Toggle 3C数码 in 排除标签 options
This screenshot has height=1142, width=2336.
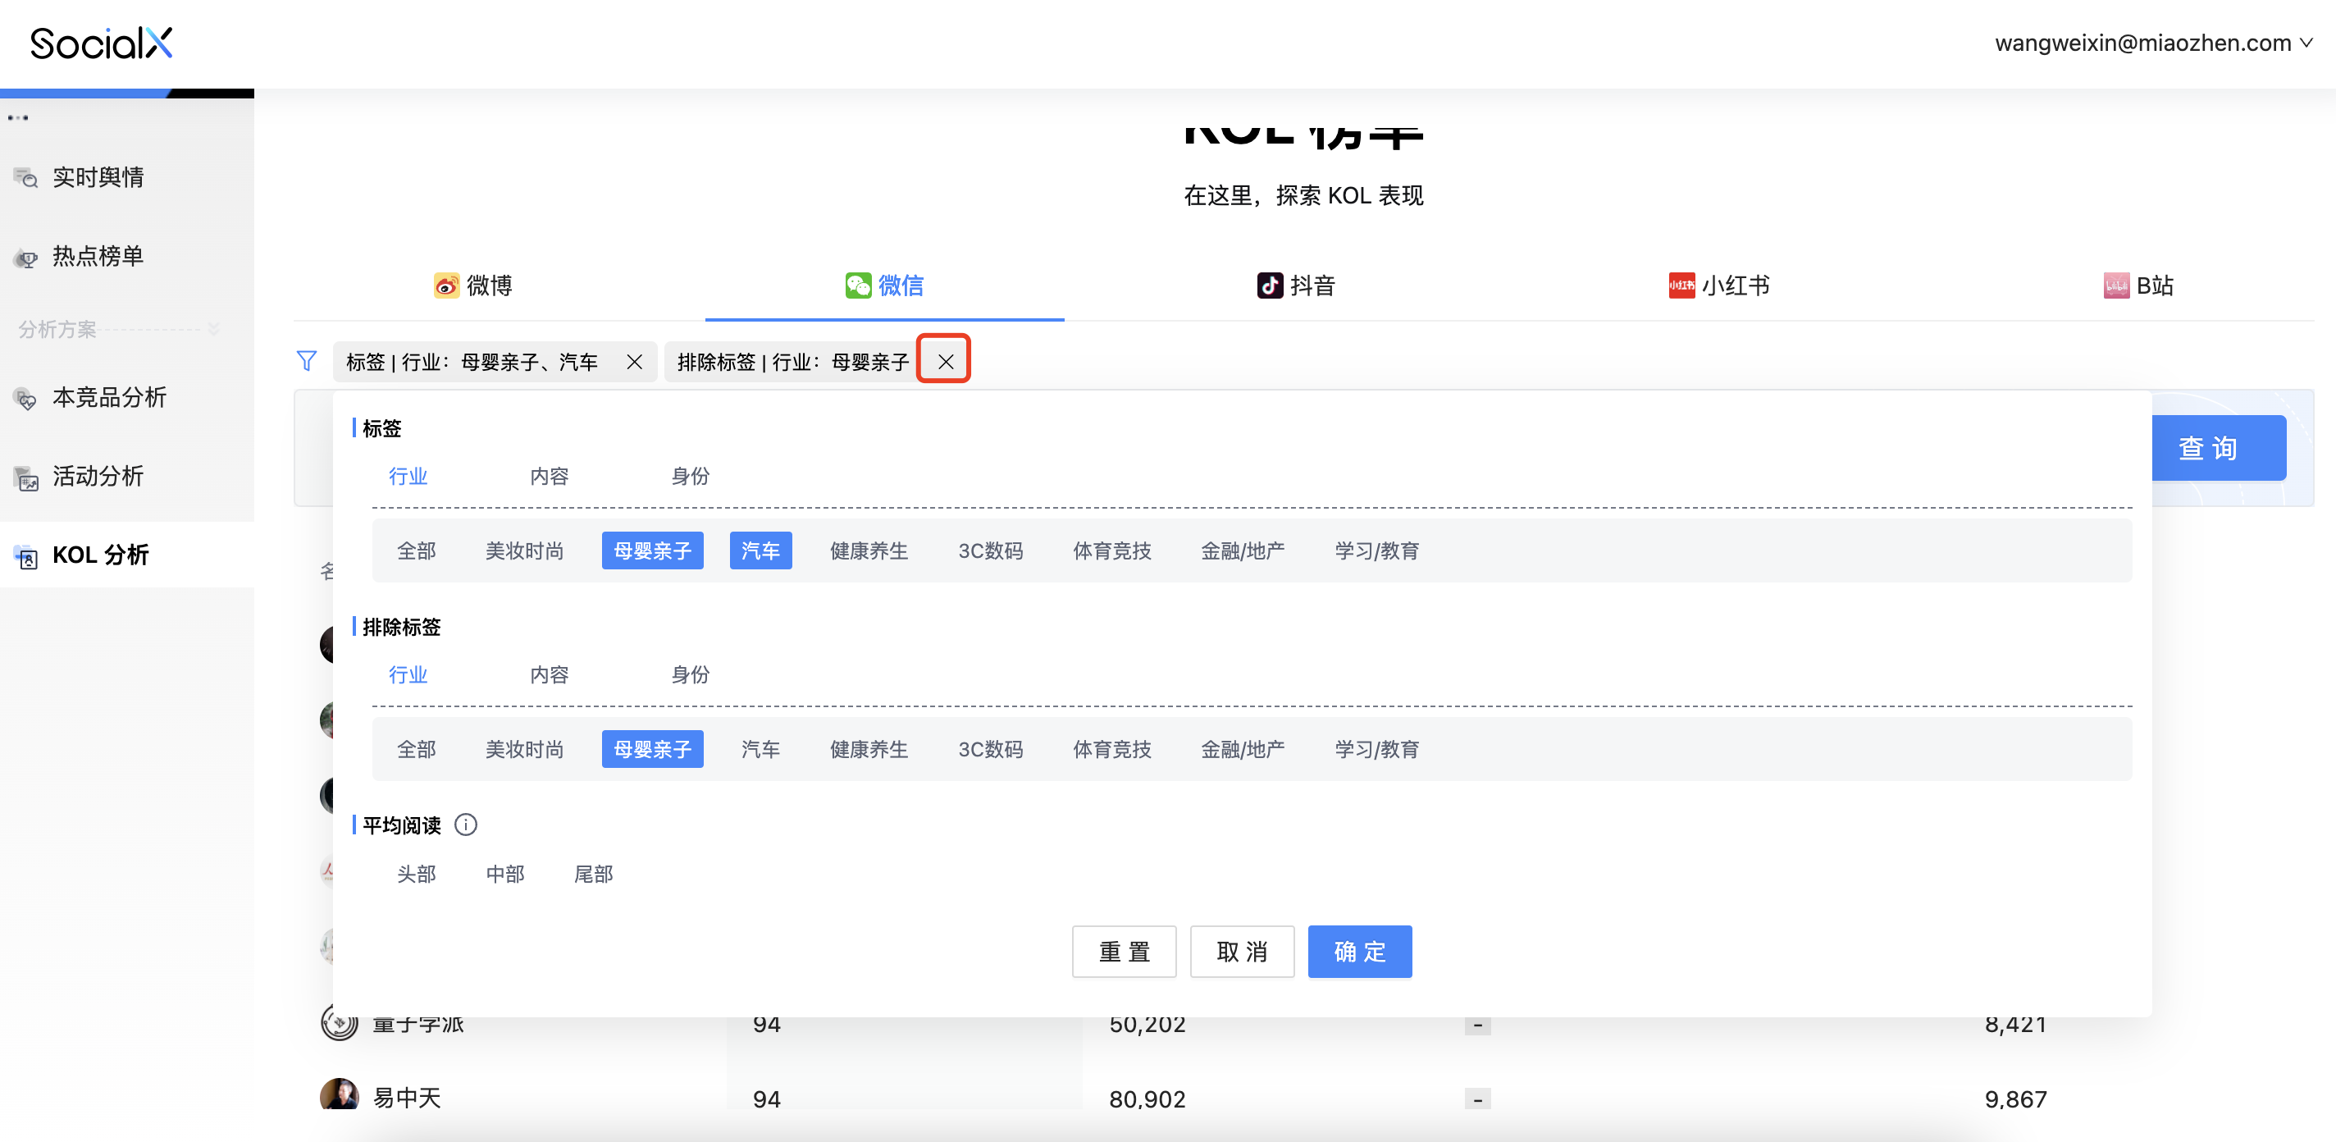click(x=990, y=749)
